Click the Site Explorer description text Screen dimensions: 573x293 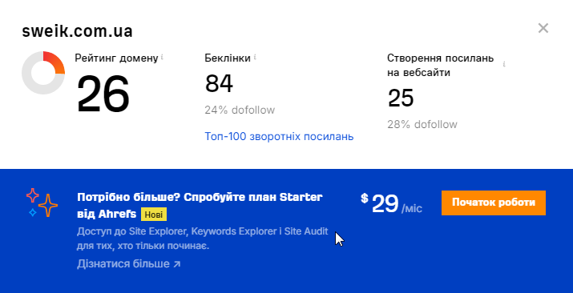[x=203, y=239]
